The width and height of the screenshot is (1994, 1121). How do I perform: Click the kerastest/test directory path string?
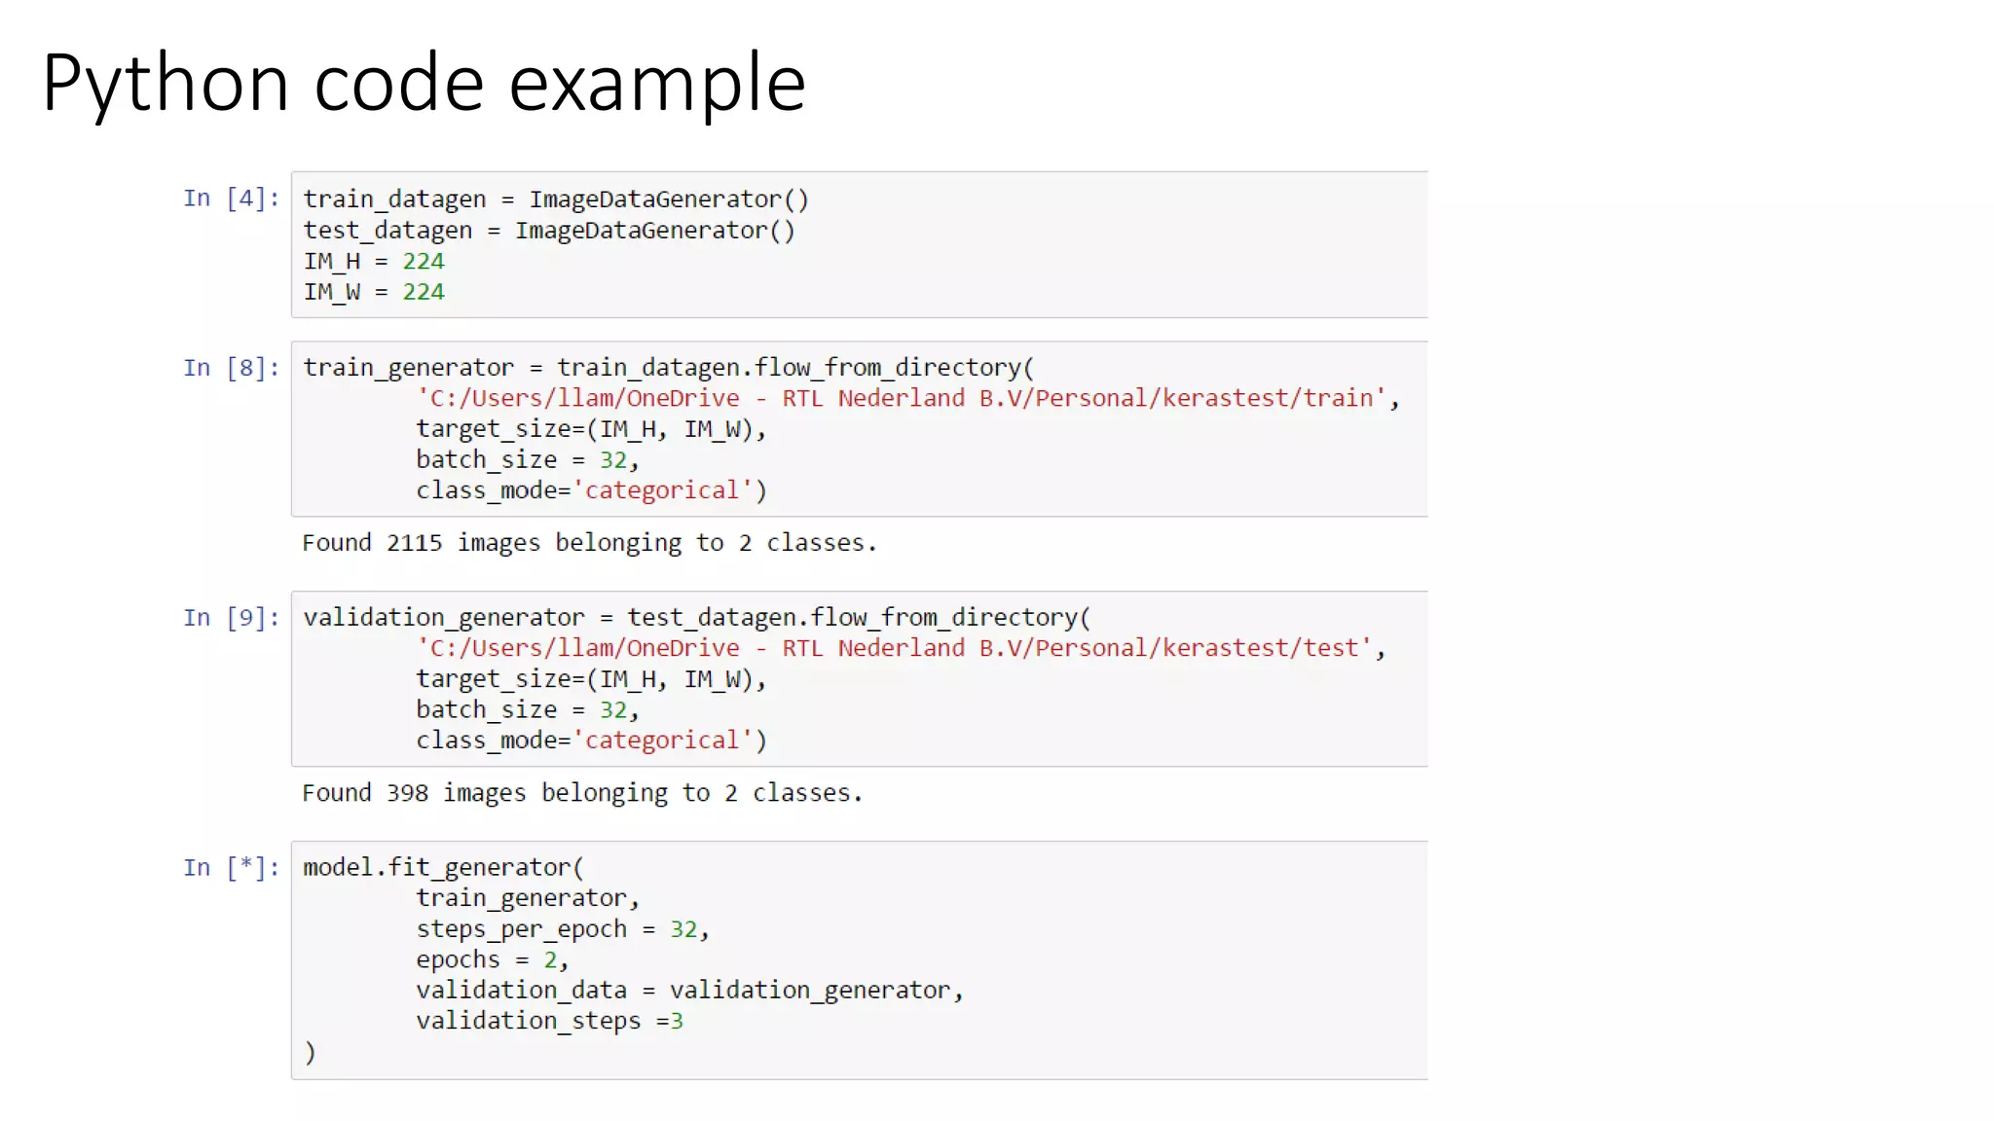(x=894, y=649)
